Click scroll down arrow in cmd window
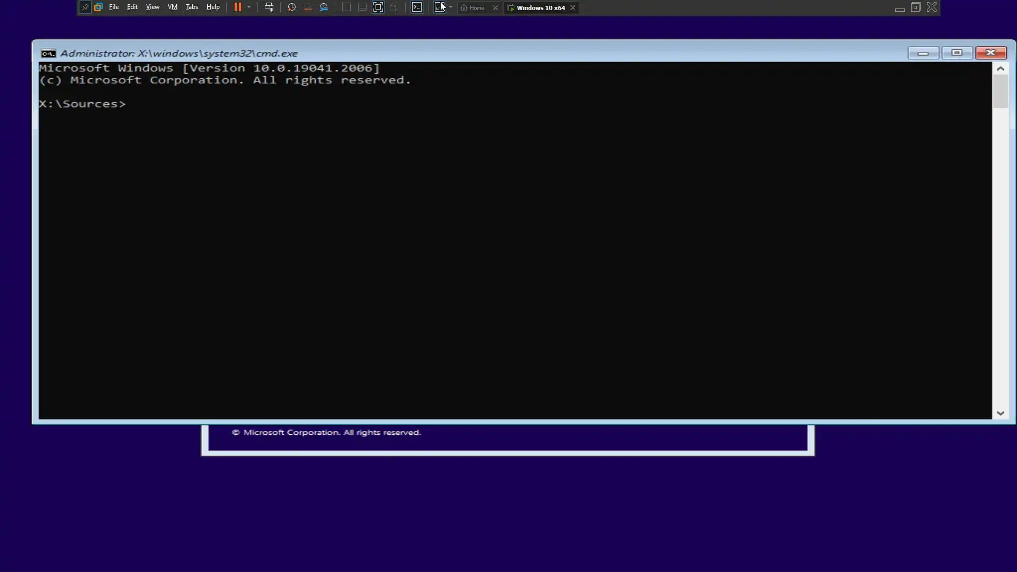 click(1000, 413)
